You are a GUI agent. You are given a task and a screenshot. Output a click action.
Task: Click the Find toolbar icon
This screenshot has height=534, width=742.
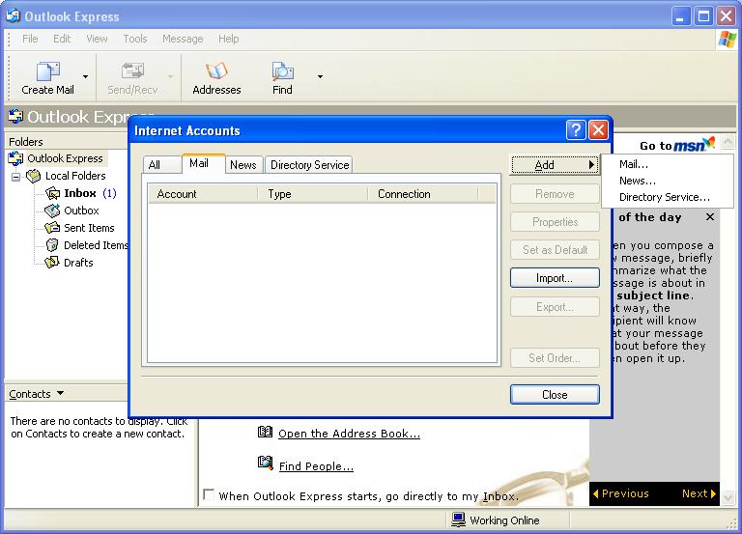tap(282, 70)
